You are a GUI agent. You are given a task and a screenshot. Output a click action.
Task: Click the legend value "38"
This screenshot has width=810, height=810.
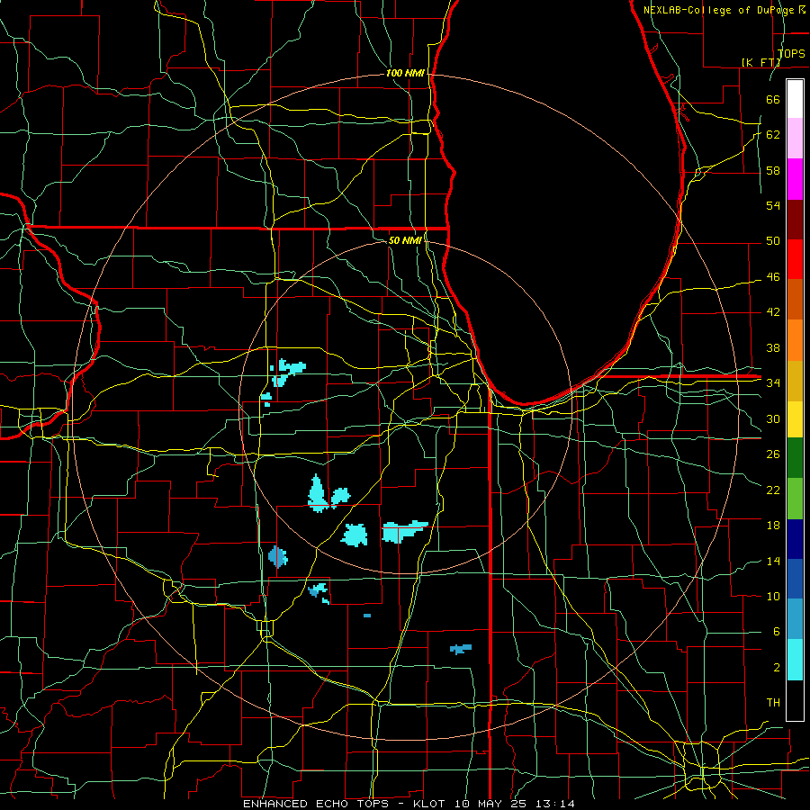[773, 347]
